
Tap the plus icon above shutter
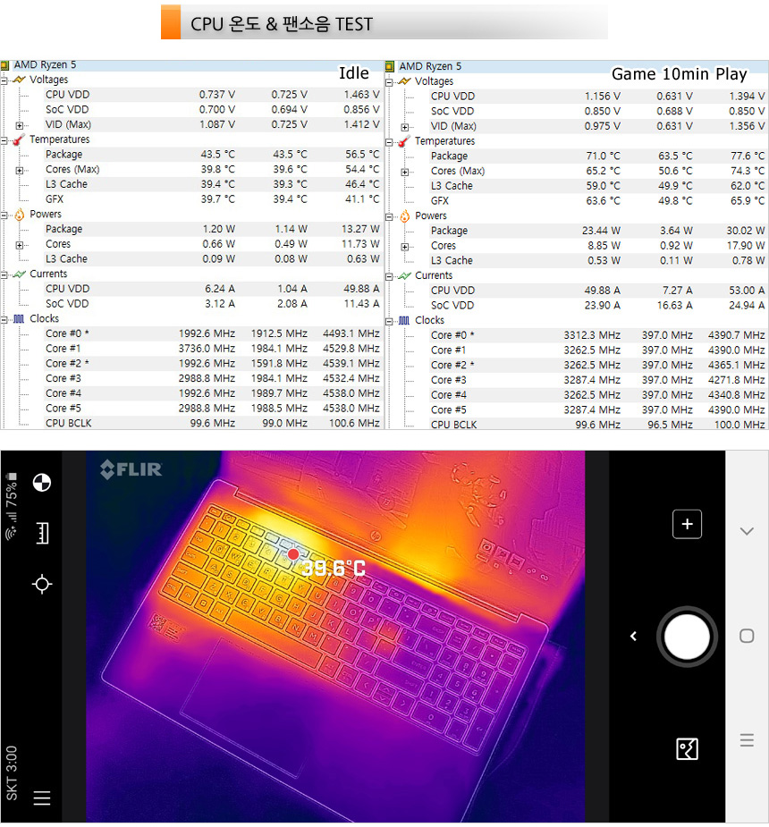687,524
